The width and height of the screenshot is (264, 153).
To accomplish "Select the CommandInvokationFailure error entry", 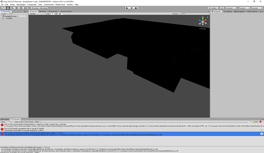I will pyautogui.click(x=132, y=125).
